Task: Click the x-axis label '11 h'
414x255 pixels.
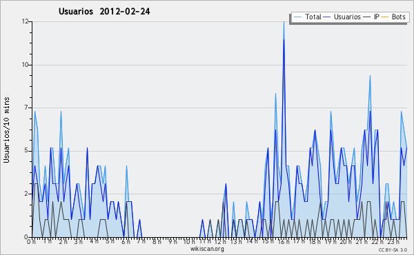Action: [x=205, y=241]
